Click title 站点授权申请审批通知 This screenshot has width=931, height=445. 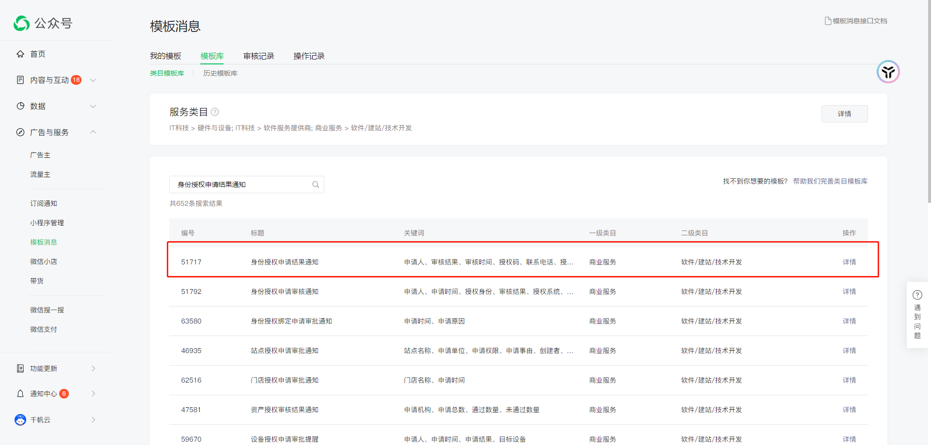point(285,351)
